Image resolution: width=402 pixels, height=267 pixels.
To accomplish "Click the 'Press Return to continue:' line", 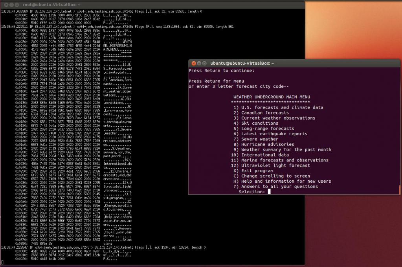I will pos(222,71).
